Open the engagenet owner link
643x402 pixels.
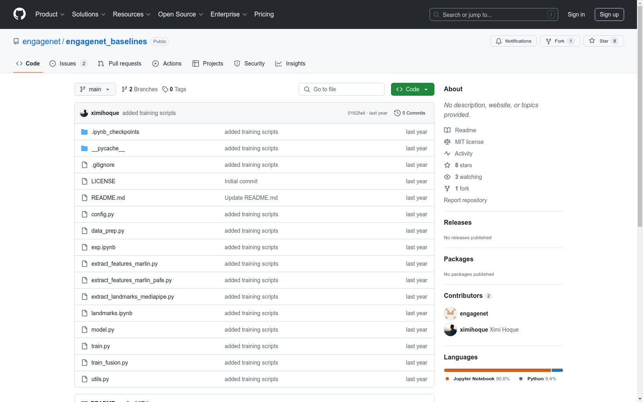tap(41, 41)
